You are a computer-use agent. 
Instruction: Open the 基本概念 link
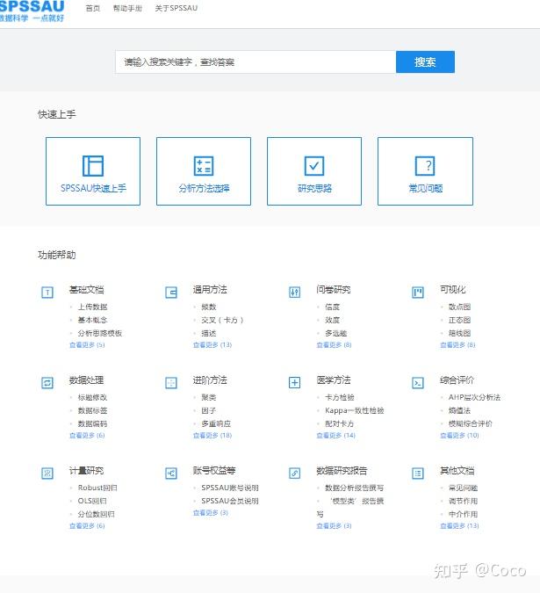pos(92,320)
